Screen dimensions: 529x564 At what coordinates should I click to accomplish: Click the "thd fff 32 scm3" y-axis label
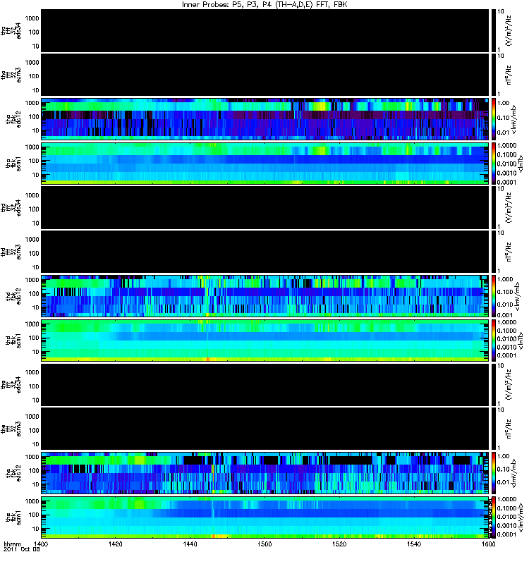(x=11, y=252)
